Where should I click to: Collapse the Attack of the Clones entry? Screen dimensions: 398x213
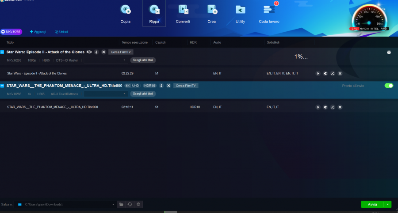pos(2,52)
